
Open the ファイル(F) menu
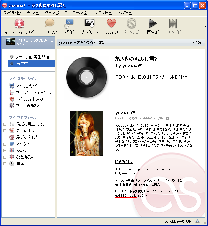pos(12,13)
